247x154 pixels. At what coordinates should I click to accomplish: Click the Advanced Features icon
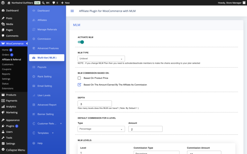coord(34,48)
